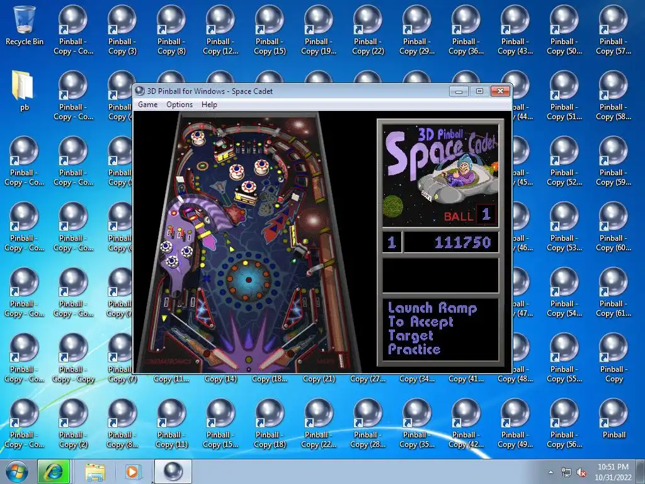Click the muted volume tray icon
Viewport: 645px width, 484px height.
[x=581, y=473]
